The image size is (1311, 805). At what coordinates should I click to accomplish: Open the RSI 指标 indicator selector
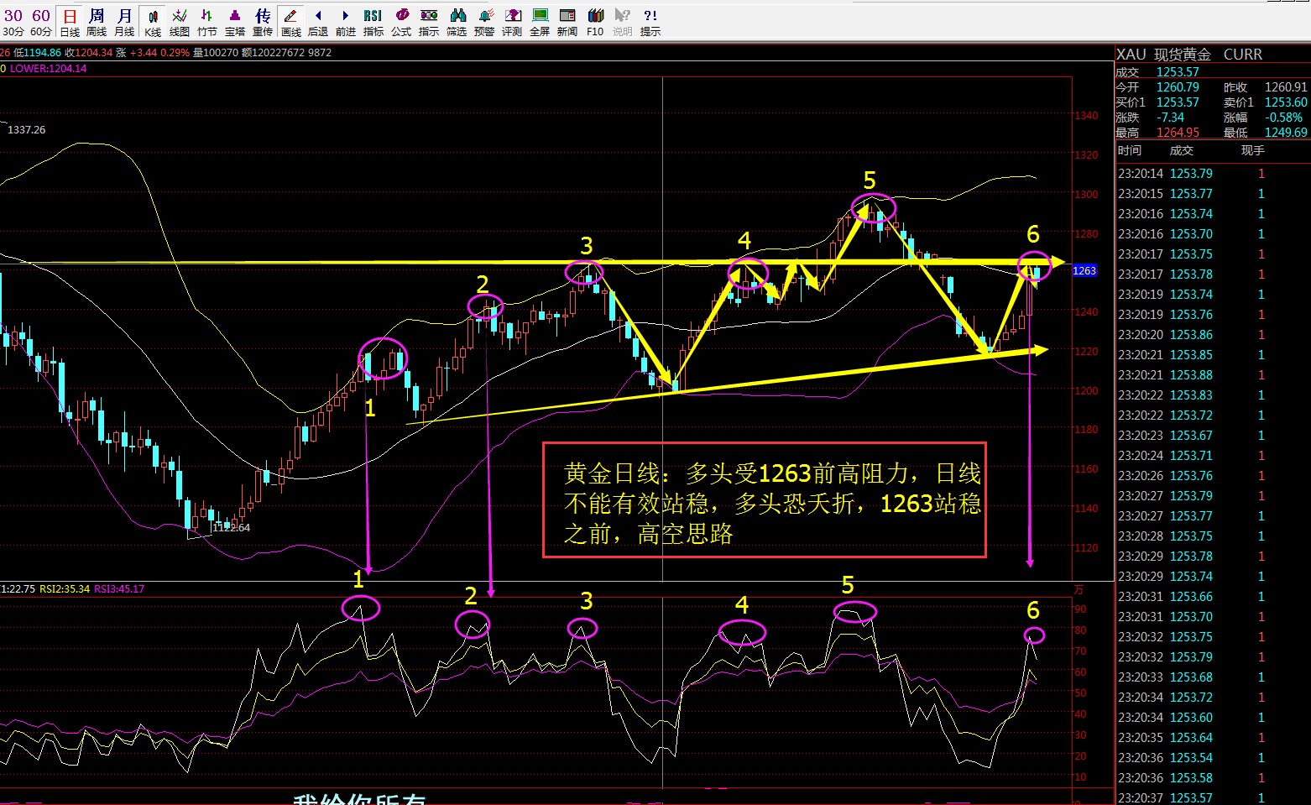(373, 22)
